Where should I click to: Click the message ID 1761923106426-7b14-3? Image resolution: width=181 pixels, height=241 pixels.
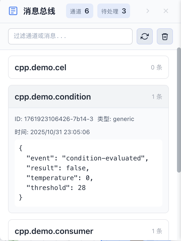coord(54,119)
